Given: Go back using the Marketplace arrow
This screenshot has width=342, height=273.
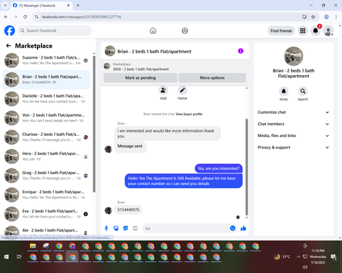Looking at the screenshot, I should (x=8, y=46).
